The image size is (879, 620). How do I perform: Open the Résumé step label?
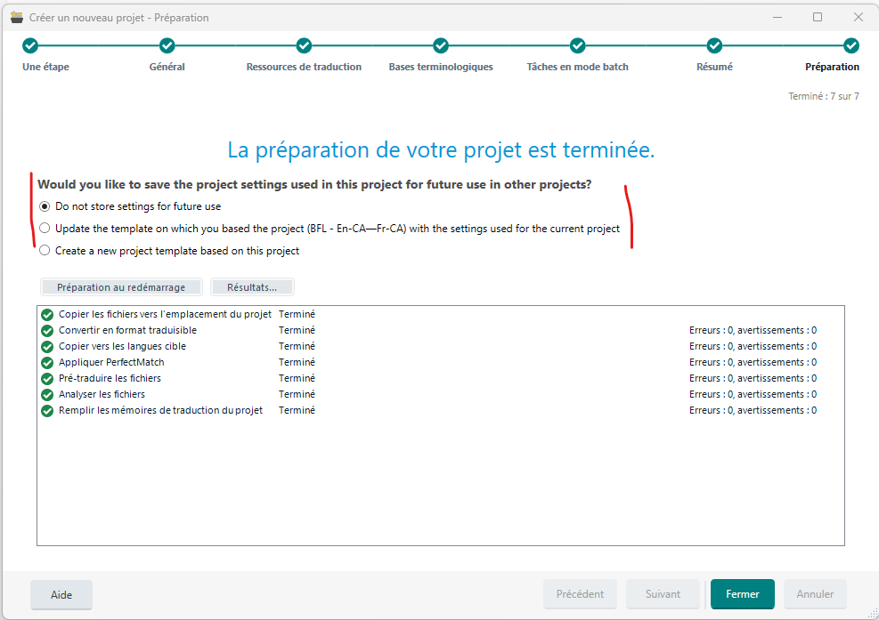click(x=714, y=67)
